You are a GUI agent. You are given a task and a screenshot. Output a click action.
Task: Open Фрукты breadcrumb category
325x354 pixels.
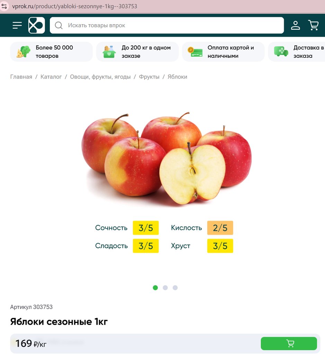tap(149, 77)
